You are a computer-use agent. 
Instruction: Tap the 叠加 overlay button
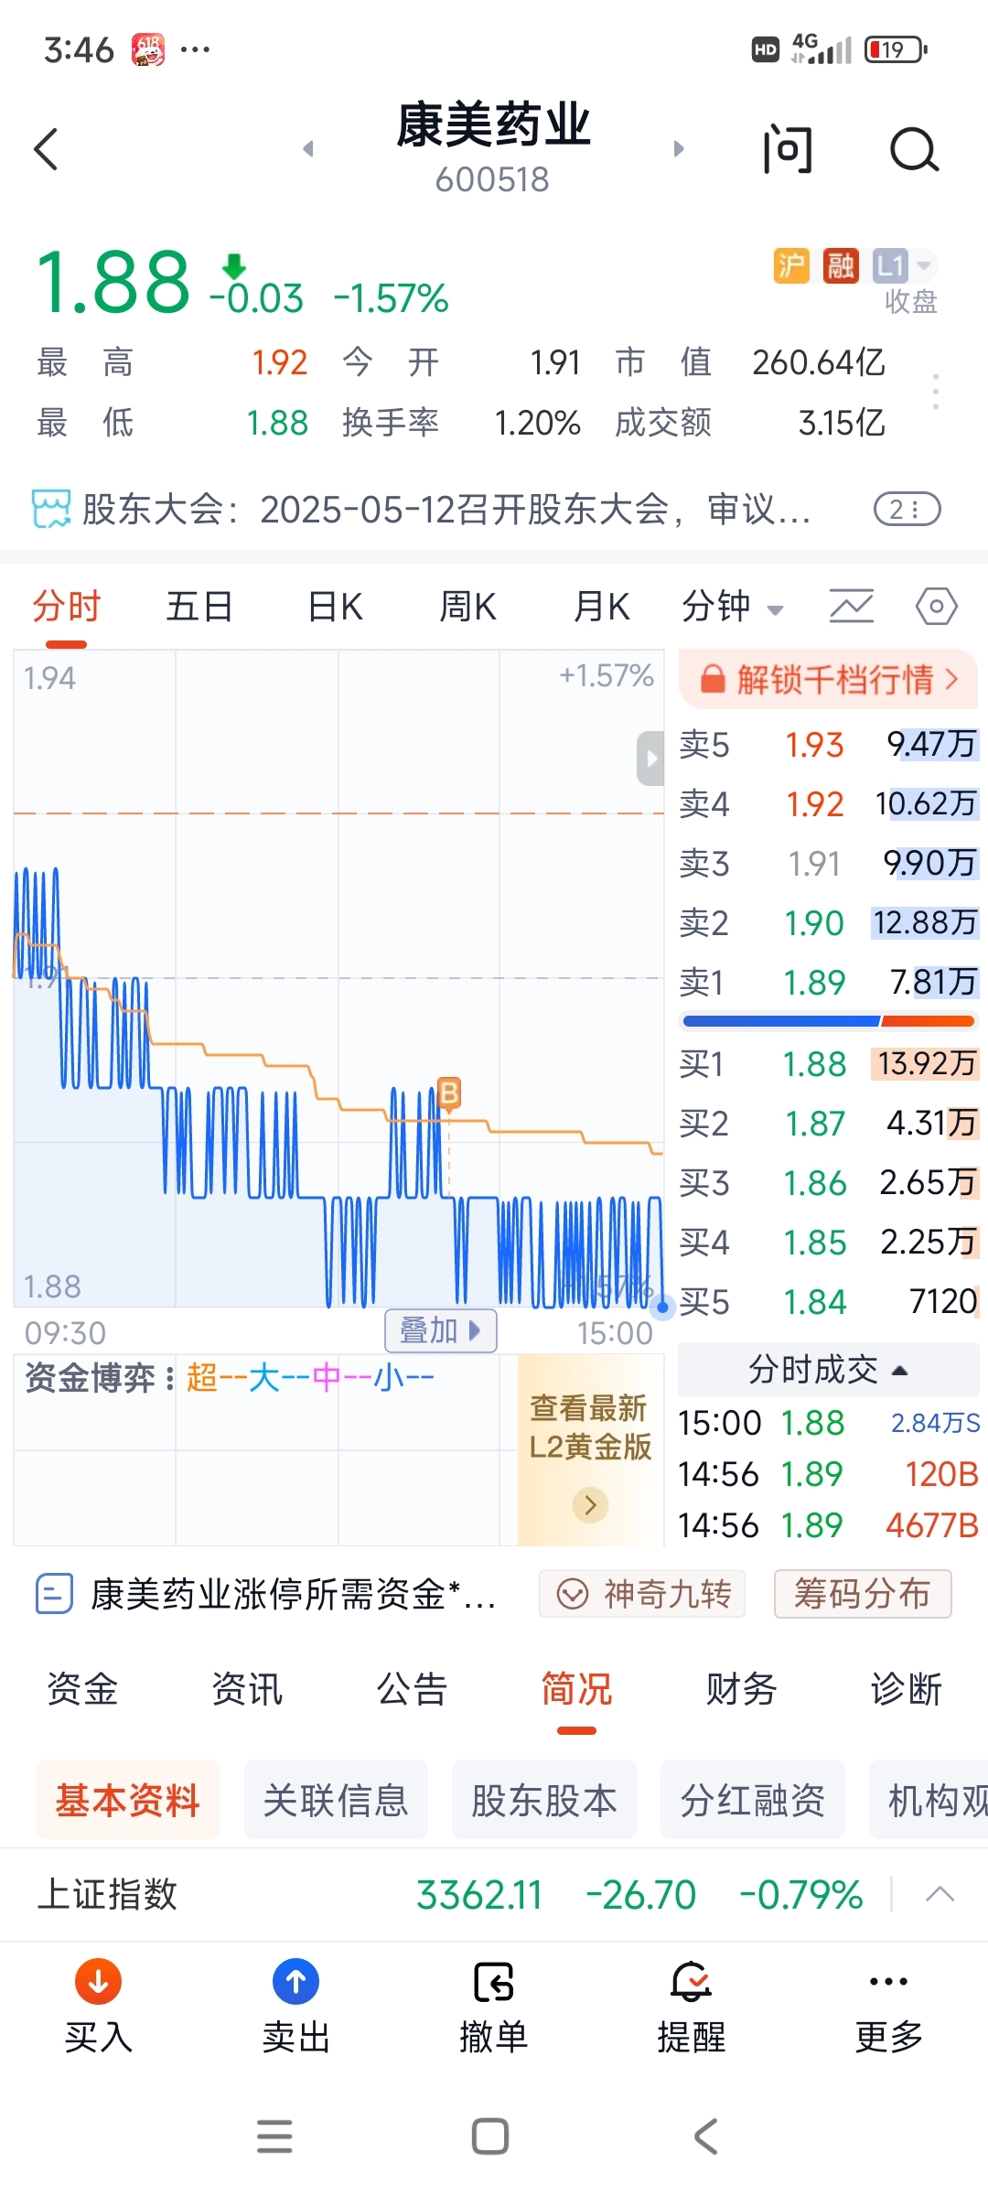[x=441, y=1330]
